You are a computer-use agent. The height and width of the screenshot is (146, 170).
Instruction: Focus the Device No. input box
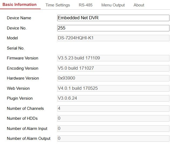113,28
